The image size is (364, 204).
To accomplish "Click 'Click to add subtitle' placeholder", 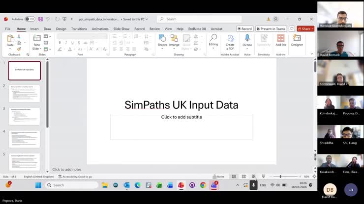I will [182, 127].
